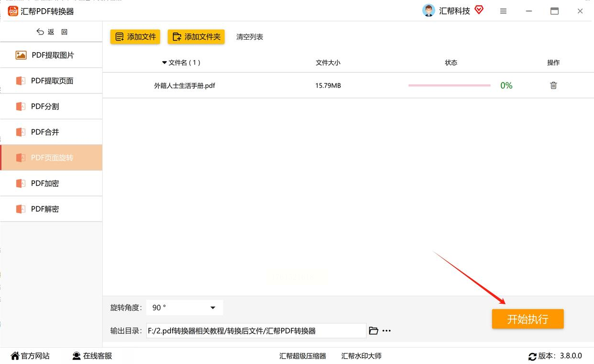The width and height of the screenshot is (594, 364).
Task: Go back with the 返回 button
Action: tap(52, 32)
